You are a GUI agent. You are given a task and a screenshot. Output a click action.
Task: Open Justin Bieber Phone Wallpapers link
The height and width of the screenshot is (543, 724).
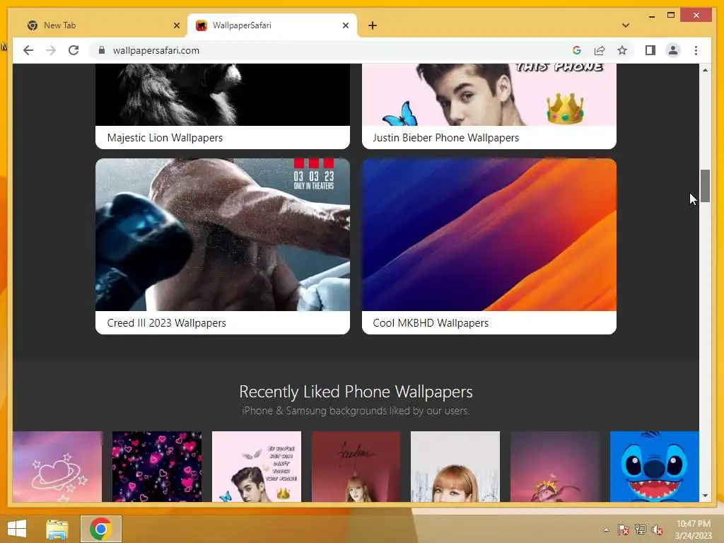(445, 138)
